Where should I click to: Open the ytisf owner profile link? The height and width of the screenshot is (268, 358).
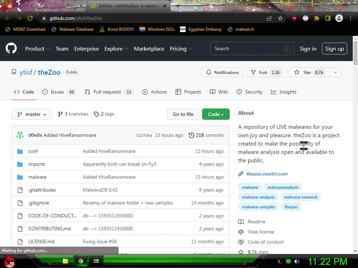pyautogui.click(x=26, y=73)
